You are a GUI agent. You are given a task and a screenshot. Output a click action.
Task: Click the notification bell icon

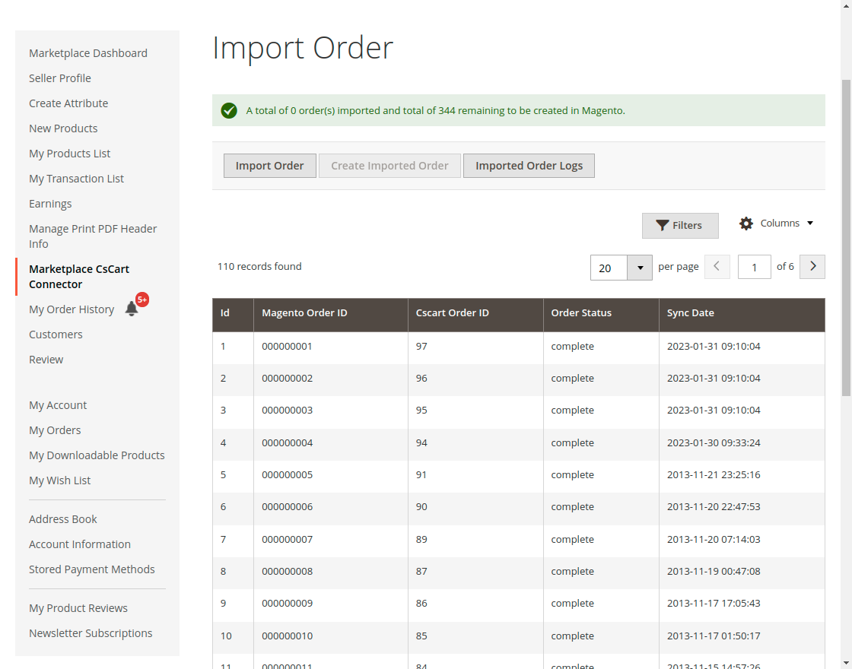pos(131,309)
